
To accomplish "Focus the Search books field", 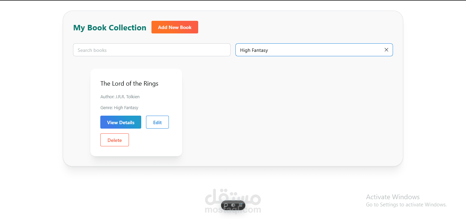I will pyautogui.click(x=151, y=50).
